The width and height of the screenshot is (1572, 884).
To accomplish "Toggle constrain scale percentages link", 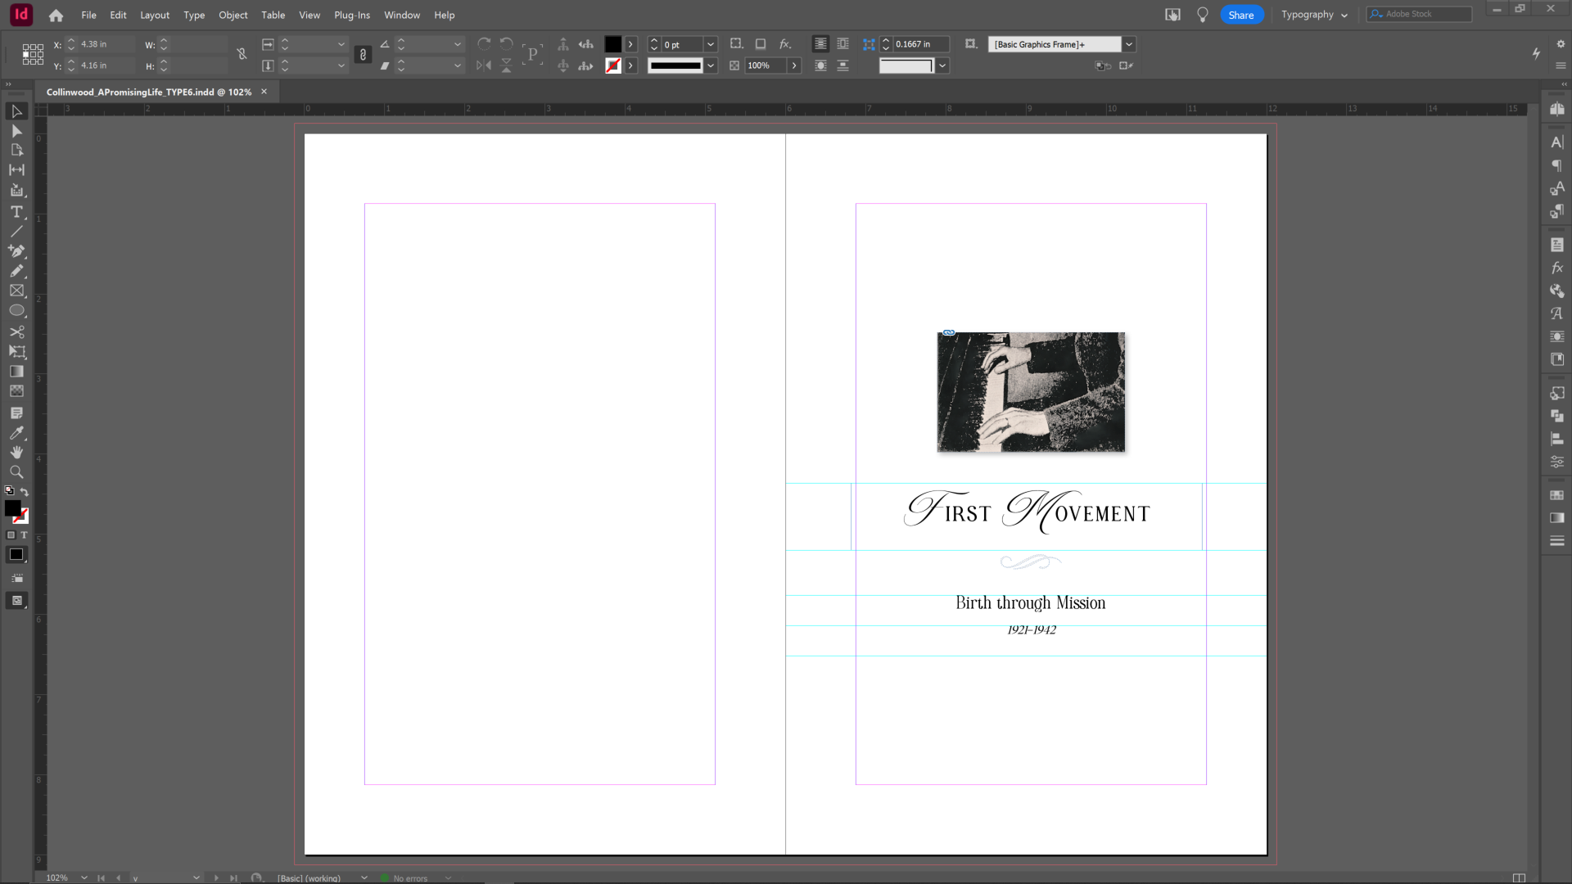I will pyautogui.click(x=363, y=55).
